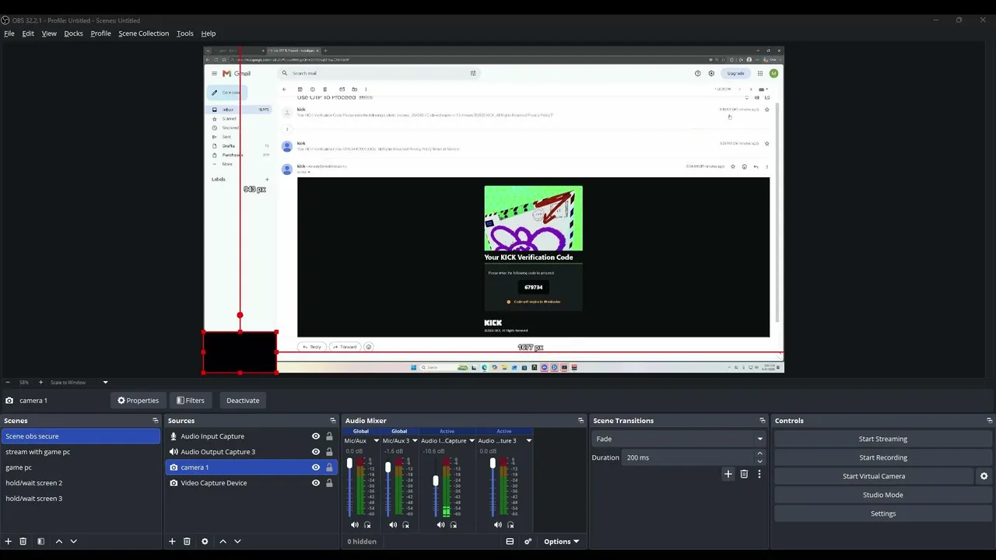Open the Edit menu
This screenshot has width=996, height=560.
click(x=28, y=33)
